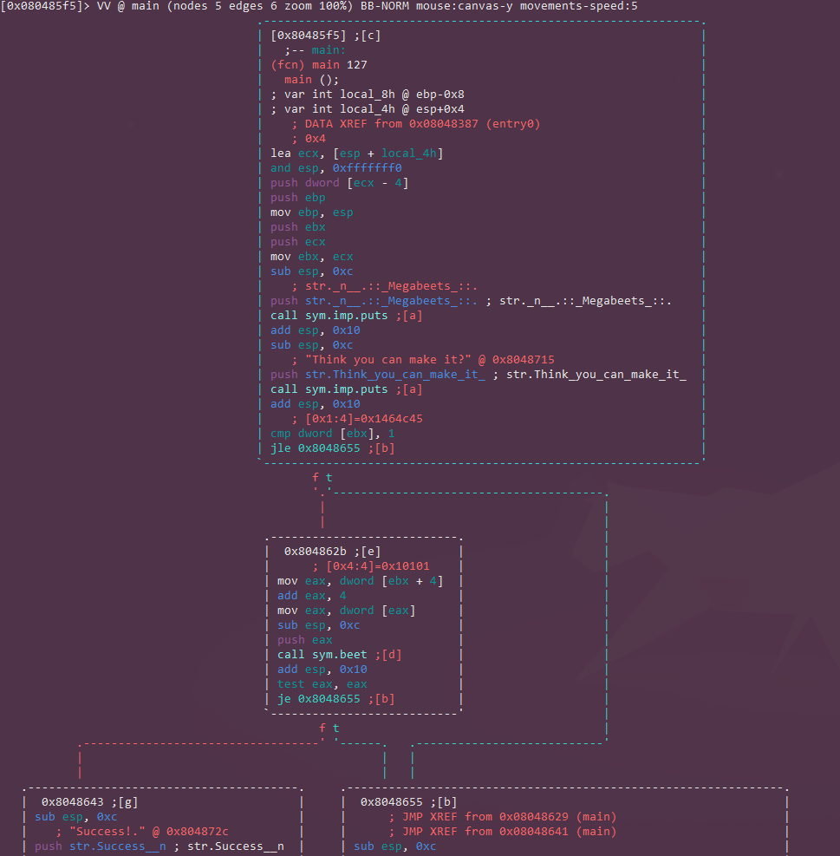Image resolution: width=840 pixels, height=856 pixels.
Task: Click 'var int local_8h @ ebp-0x8' line
Action: point(368,95)
